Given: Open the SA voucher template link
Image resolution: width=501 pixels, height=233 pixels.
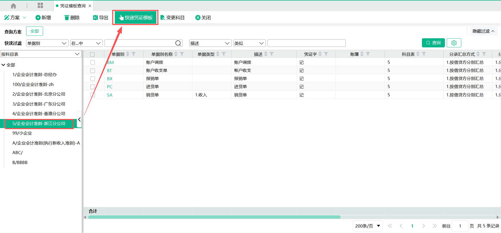Looking at the screenshot, I should (x=110, y=95).
